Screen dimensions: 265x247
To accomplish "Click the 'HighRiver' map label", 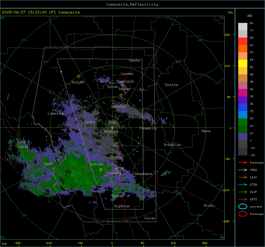I will pyautogui.click(x=122, y=206).
